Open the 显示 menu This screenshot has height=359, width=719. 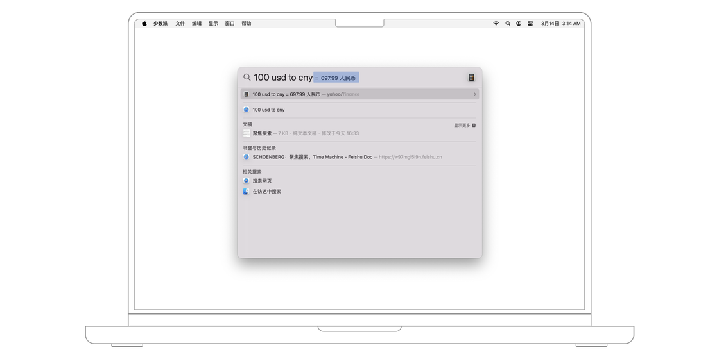pyautogui.click(x=213, y=23)
